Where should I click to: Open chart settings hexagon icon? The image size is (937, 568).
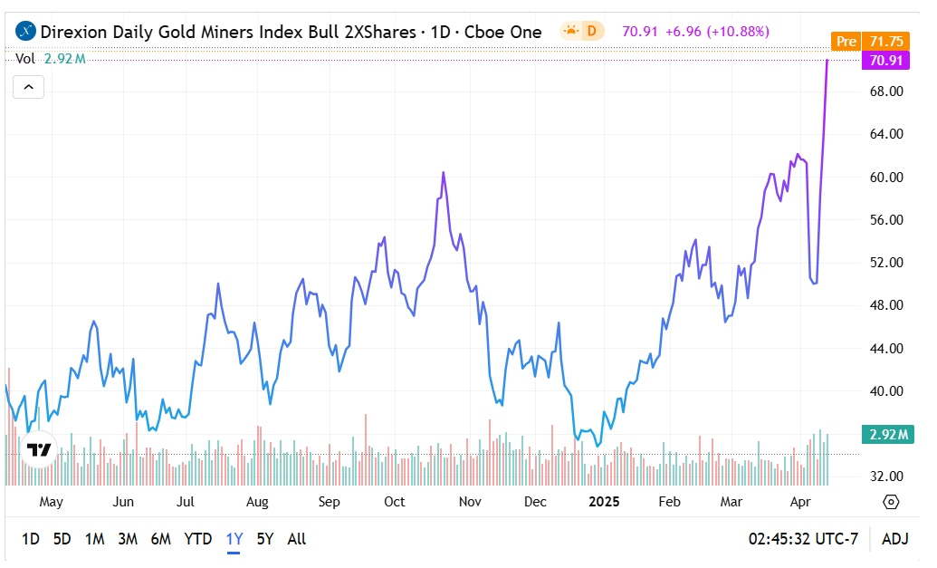tap(890, 502)
